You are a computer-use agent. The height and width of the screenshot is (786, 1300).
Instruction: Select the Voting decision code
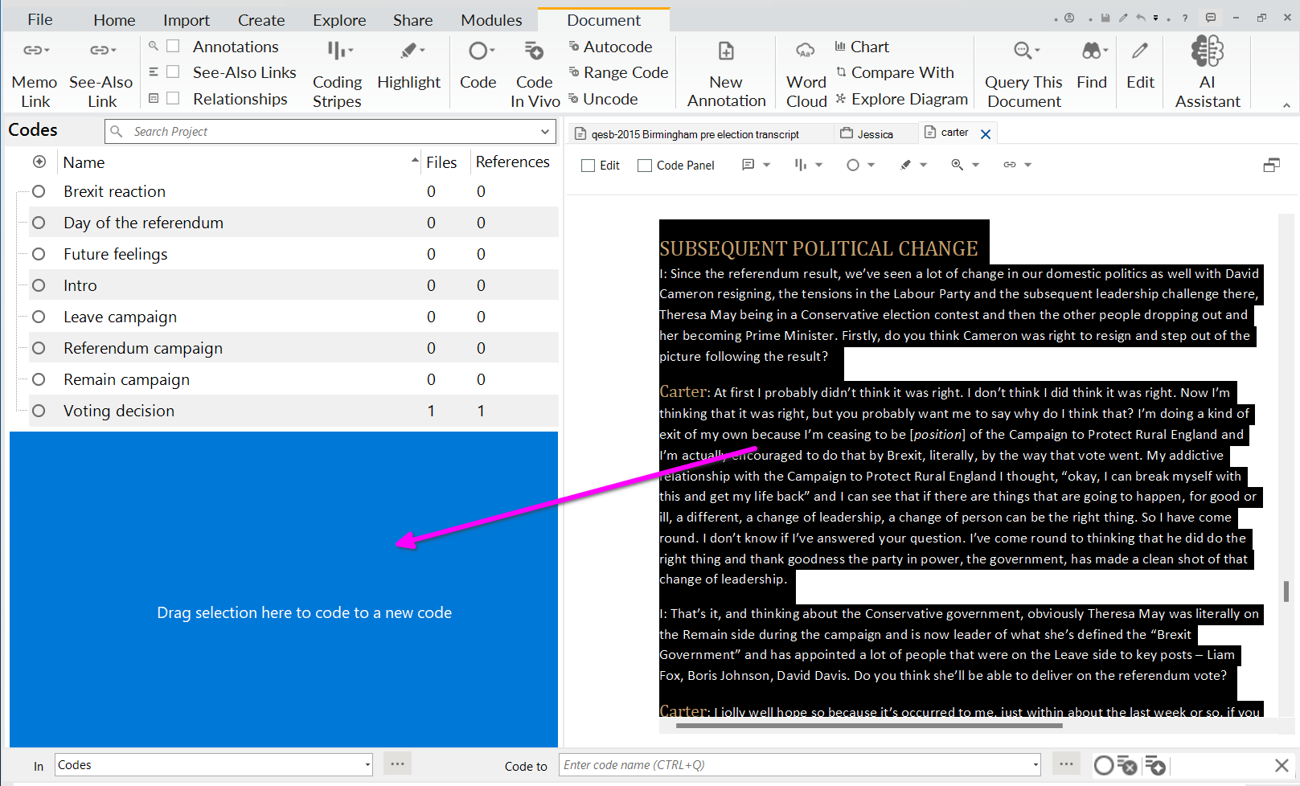pyautogui.click(x=119, y=411)
